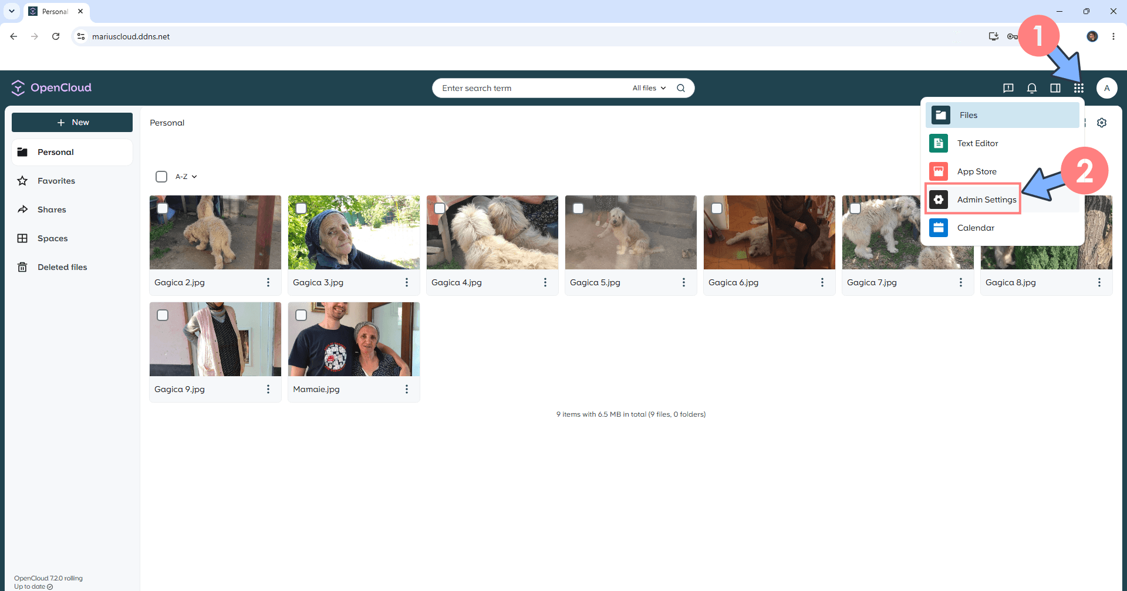Image resolution: width=1127 pixels, height=591 pixels.
Task: Select Gagica 2.jpg checkbox
Action: click(163, 208)
